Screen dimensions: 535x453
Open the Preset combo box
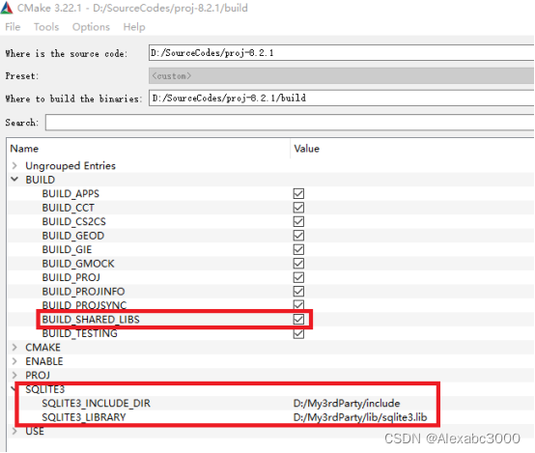click(341, 75)
